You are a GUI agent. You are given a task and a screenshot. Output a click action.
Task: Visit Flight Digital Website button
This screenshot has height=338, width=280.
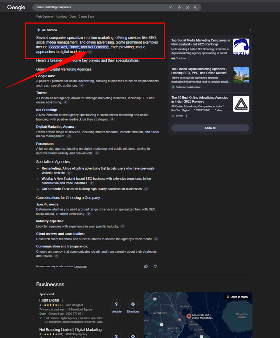pos(117,306)
